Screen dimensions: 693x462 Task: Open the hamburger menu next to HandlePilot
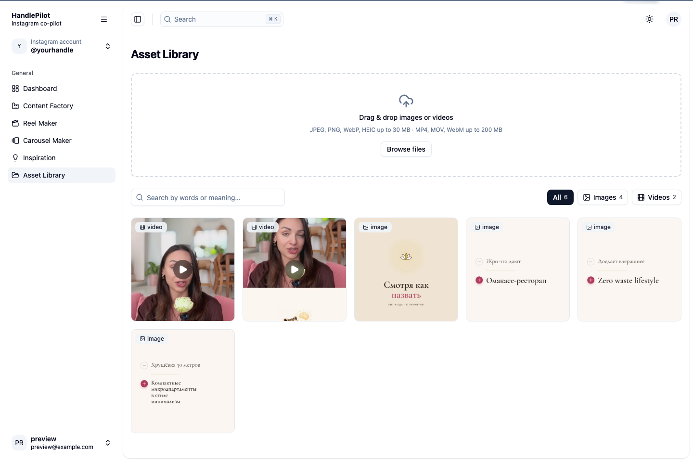pos(104,19)
